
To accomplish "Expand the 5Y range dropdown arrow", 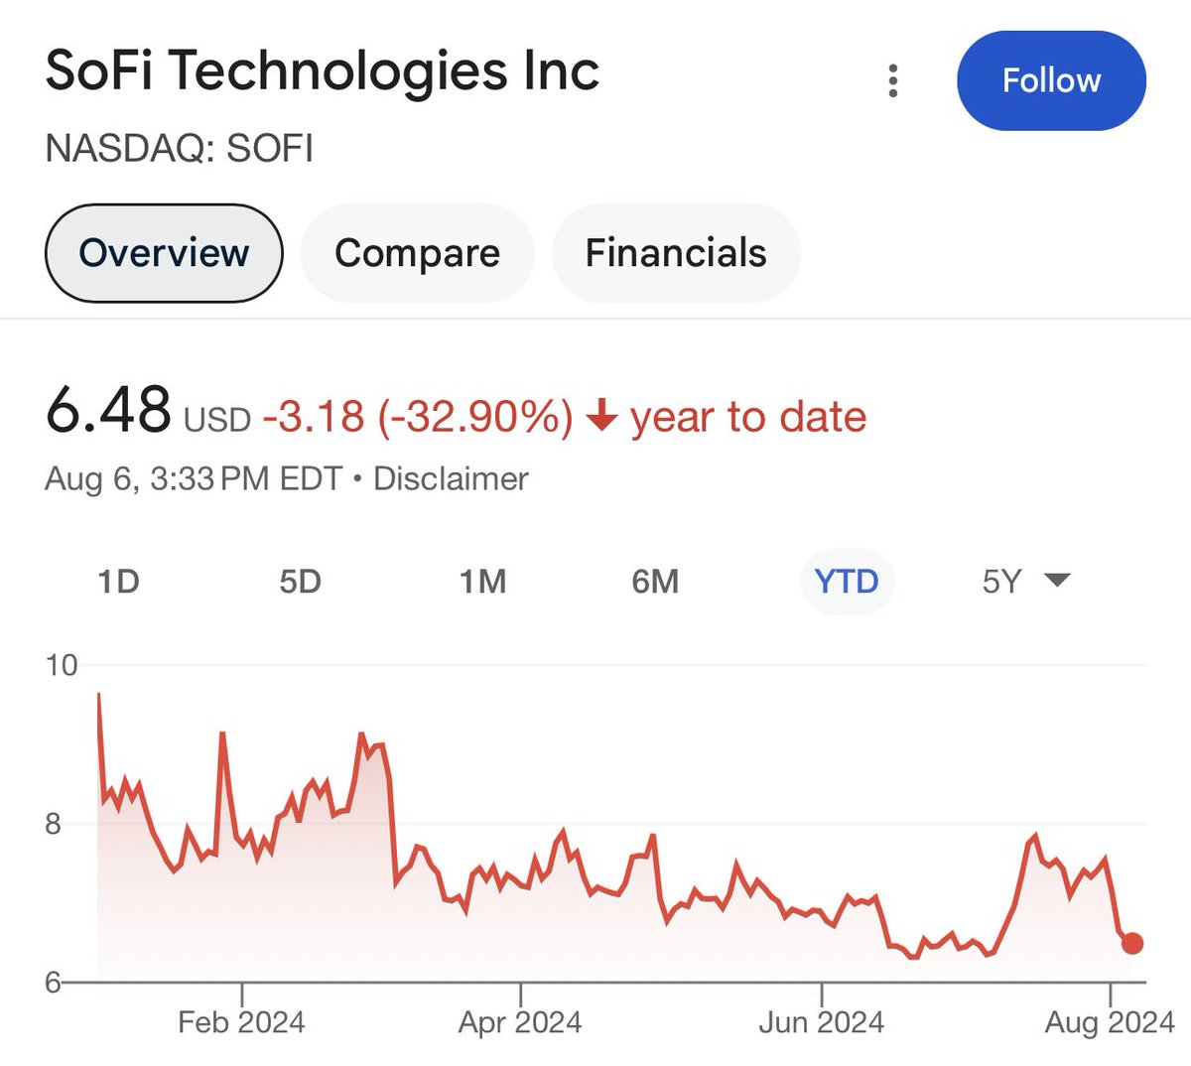I will click(1058, 580).
